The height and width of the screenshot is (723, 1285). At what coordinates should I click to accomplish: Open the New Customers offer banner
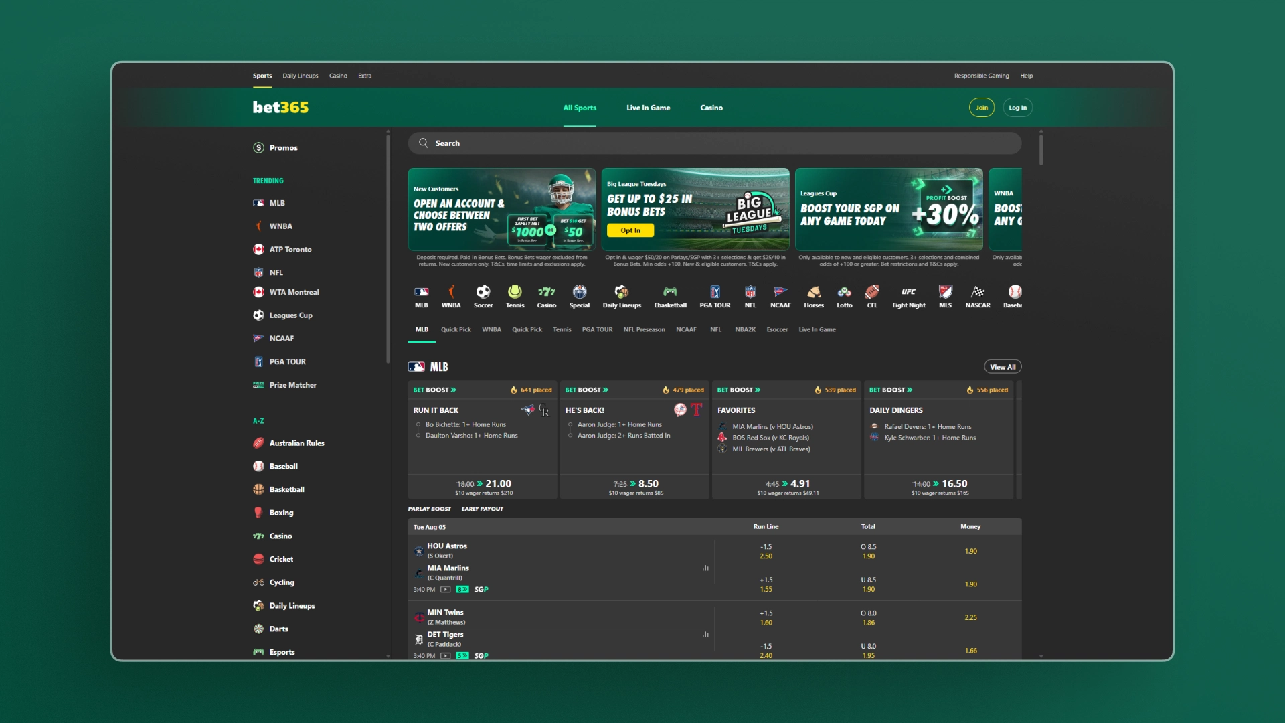[502, 209]
